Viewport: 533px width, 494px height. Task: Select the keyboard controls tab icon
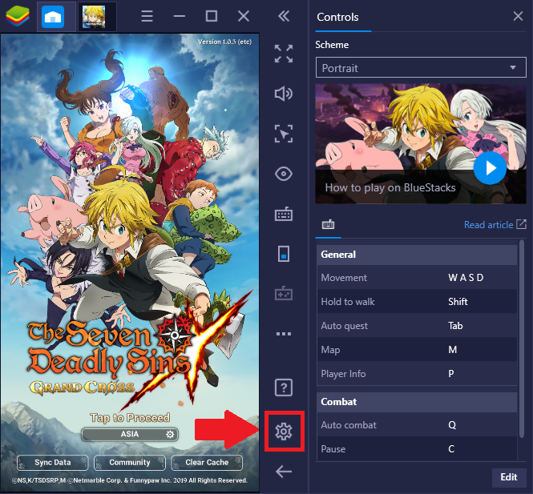coord(328,224)
